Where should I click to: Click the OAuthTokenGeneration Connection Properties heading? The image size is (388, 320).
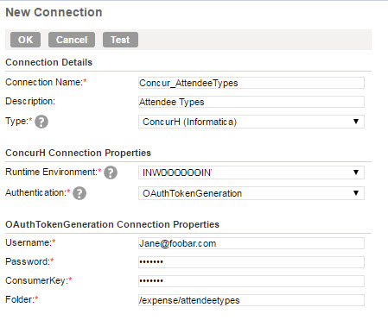112,224
